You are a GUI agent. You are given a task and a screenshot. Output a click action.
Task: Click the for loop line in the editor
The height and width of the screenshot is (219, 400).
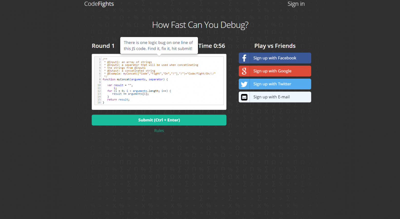pyautogui.click(x=139, y=91)
